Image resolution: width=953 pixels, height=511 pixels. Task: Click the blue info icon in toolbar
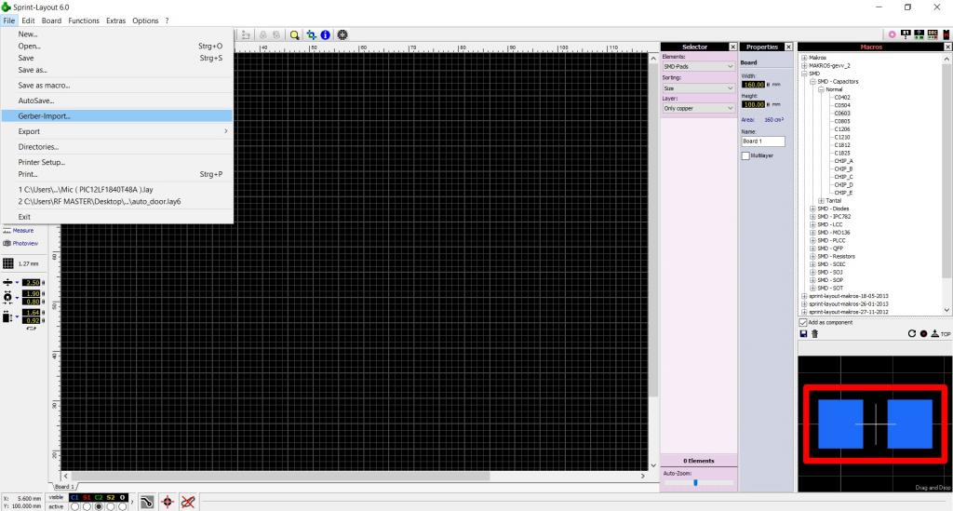[x=326, y=34]
